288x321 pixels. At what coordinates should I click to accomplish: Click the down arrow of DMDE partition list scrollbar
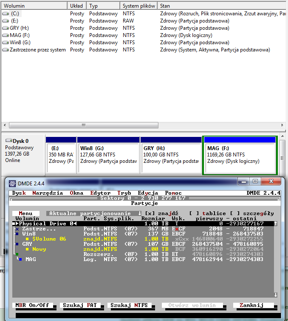click(276, 295)
